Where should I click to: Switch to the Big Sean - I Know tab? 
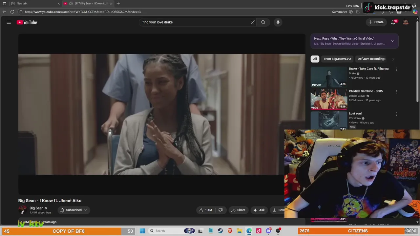88,4
